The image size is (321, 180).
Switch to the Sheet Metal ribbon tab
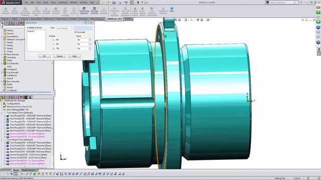coord(36,19)
